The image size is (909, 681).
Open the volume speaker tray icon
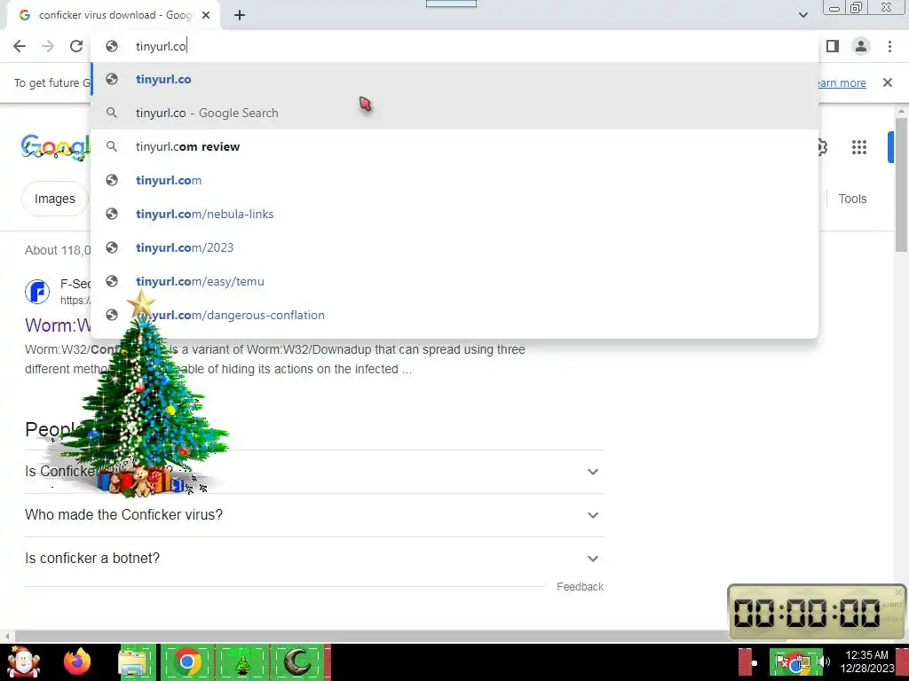click(823, 661)
